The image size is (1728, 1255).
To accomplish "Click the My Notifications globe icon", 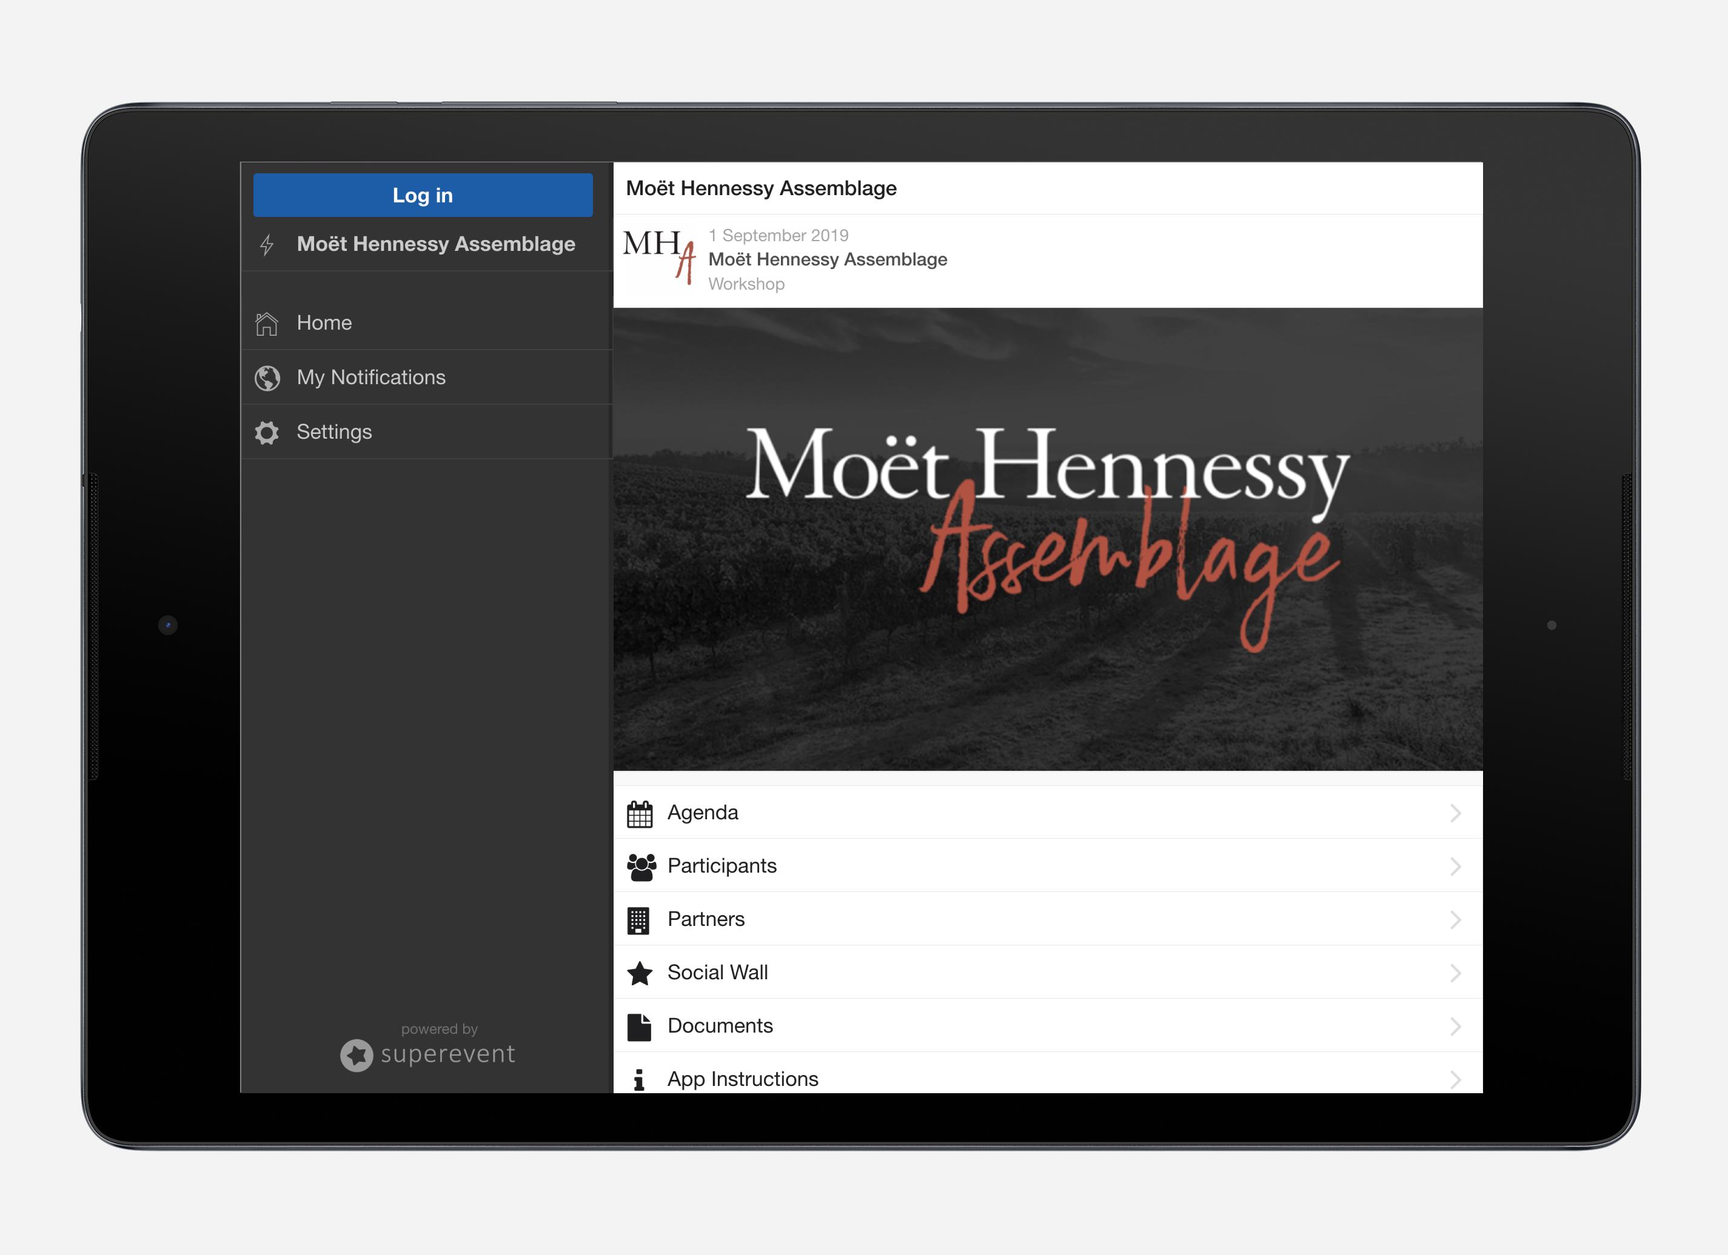I will 267,378.
